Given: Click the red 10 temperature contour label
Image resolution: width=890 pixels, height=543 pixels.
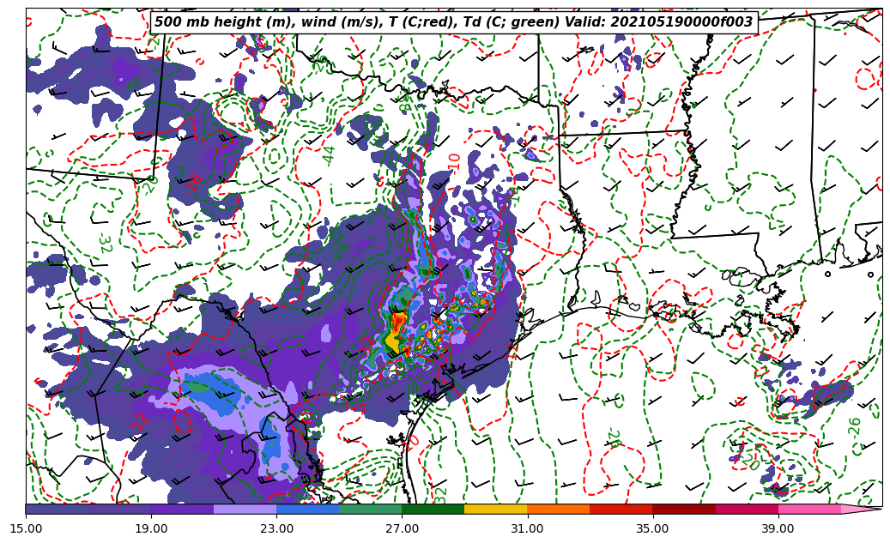Looking at the screenshot, I should pyautogui.click(x=453, y=161).
